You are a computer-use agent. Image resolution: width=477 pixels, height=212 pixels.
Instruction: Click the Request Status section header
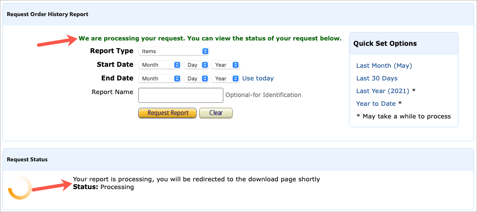tap(27, 159)
